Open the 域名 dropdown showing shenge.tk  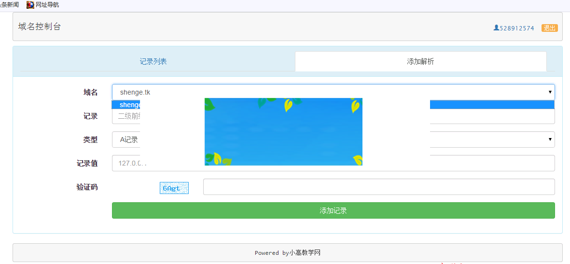(328, 92)
